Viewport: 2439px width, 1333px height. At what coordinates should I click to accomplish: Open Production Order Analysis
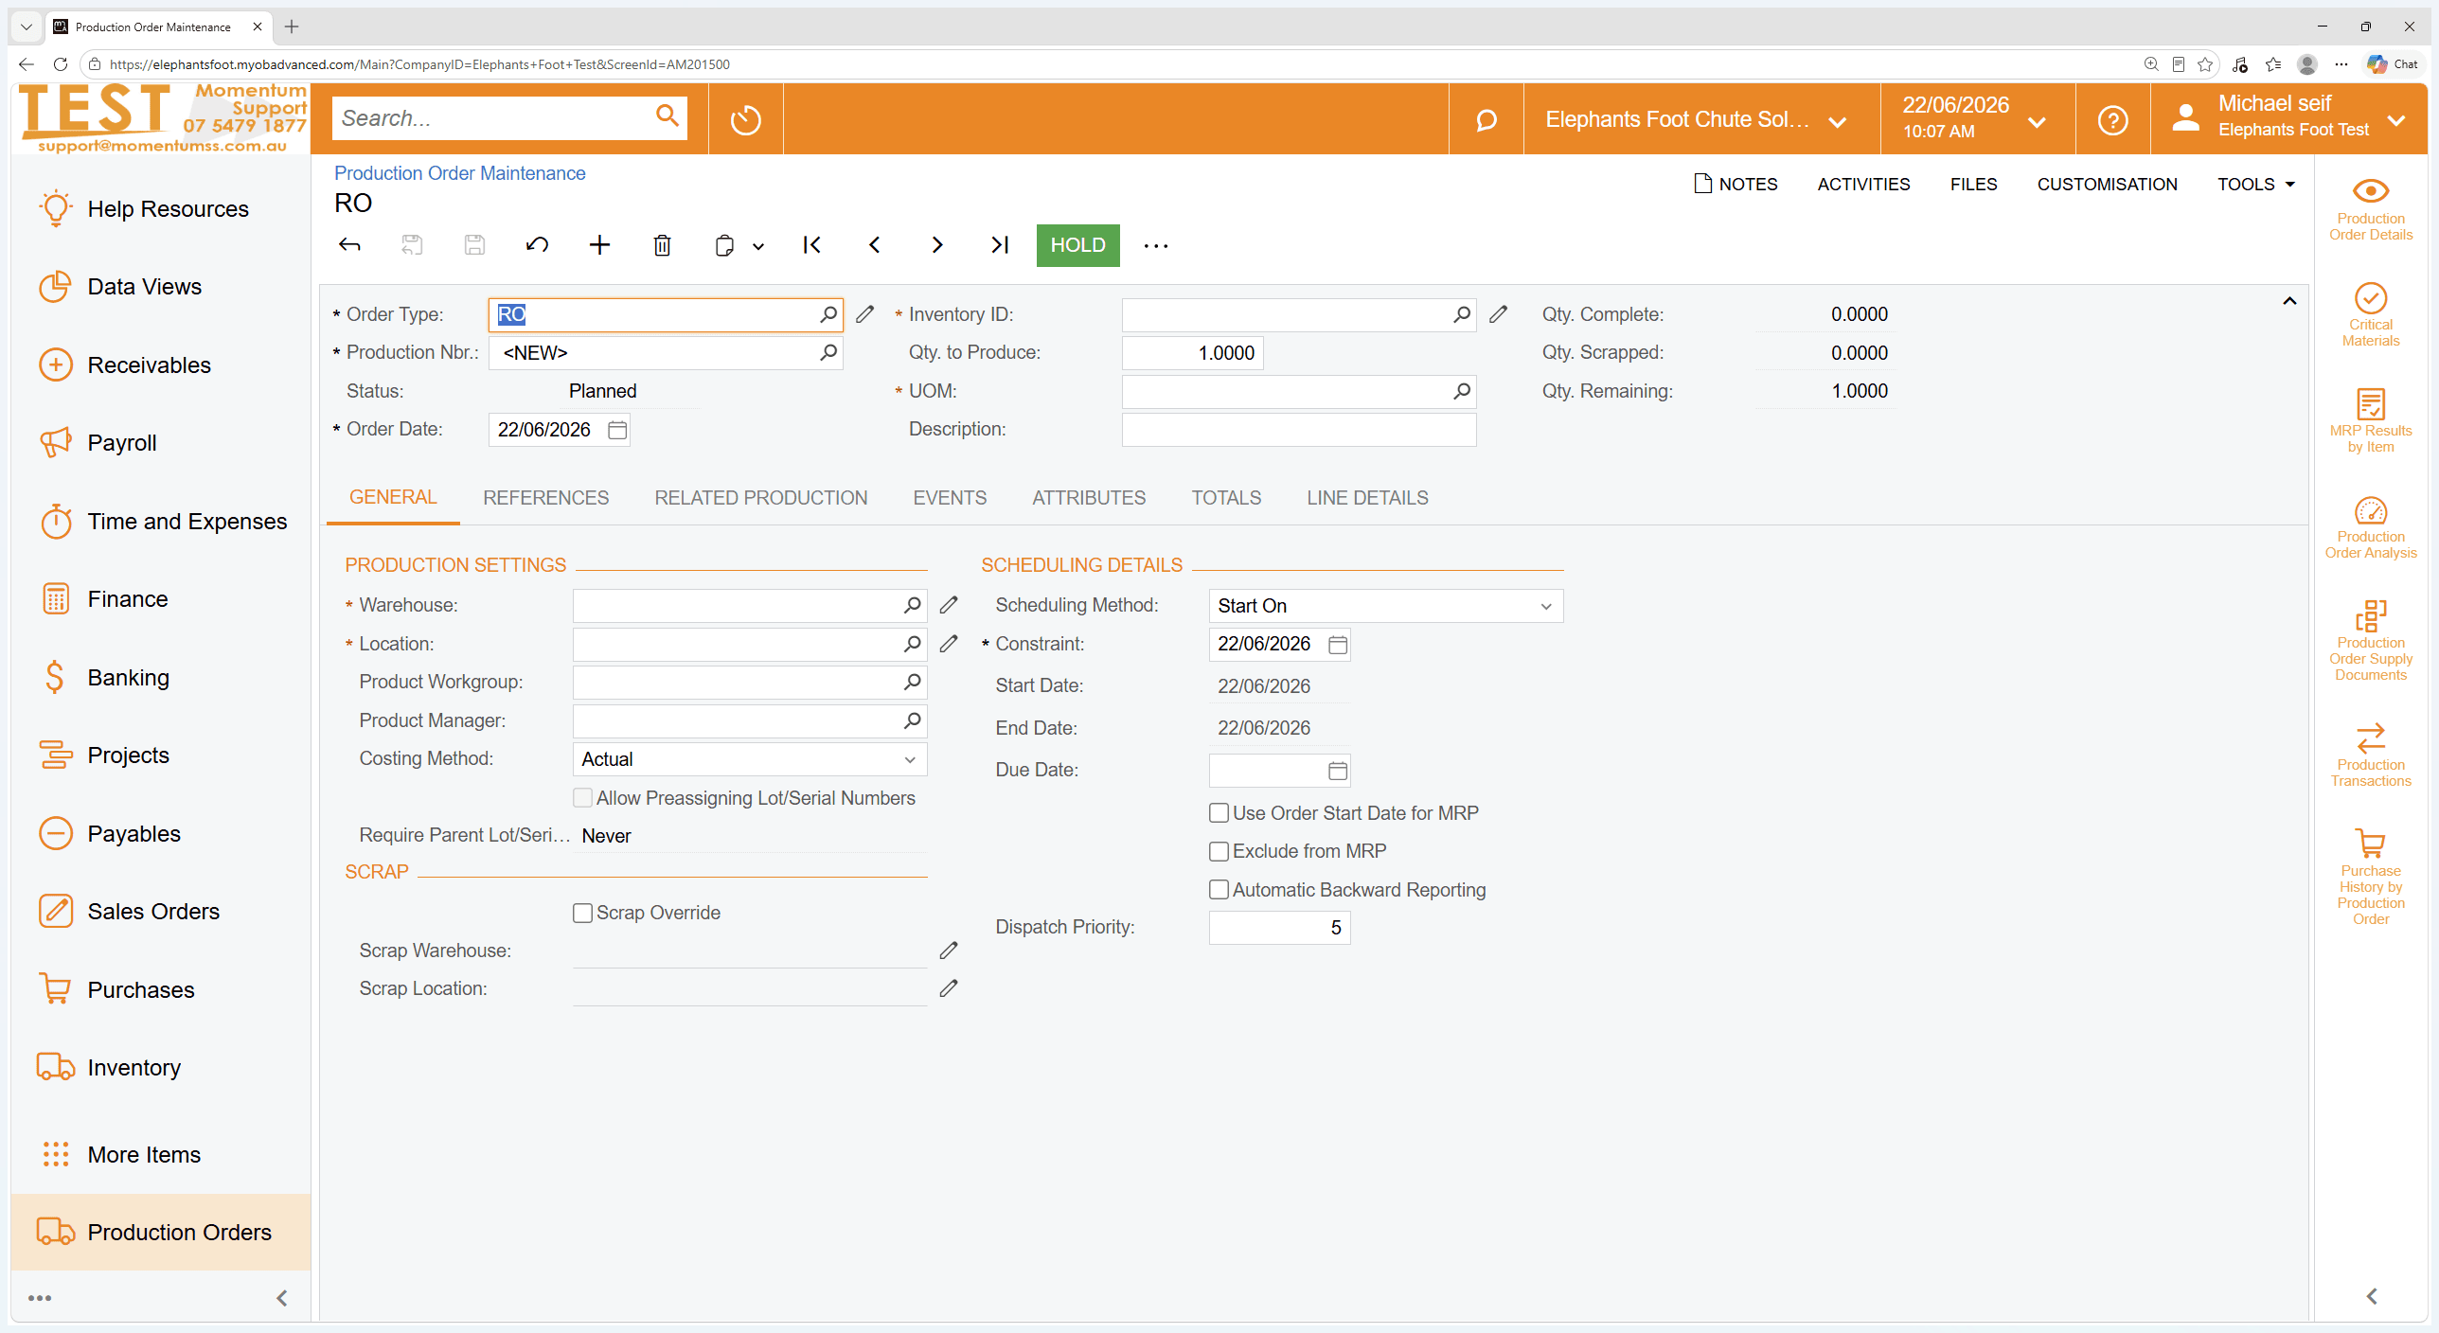[x=2370, y=527]
